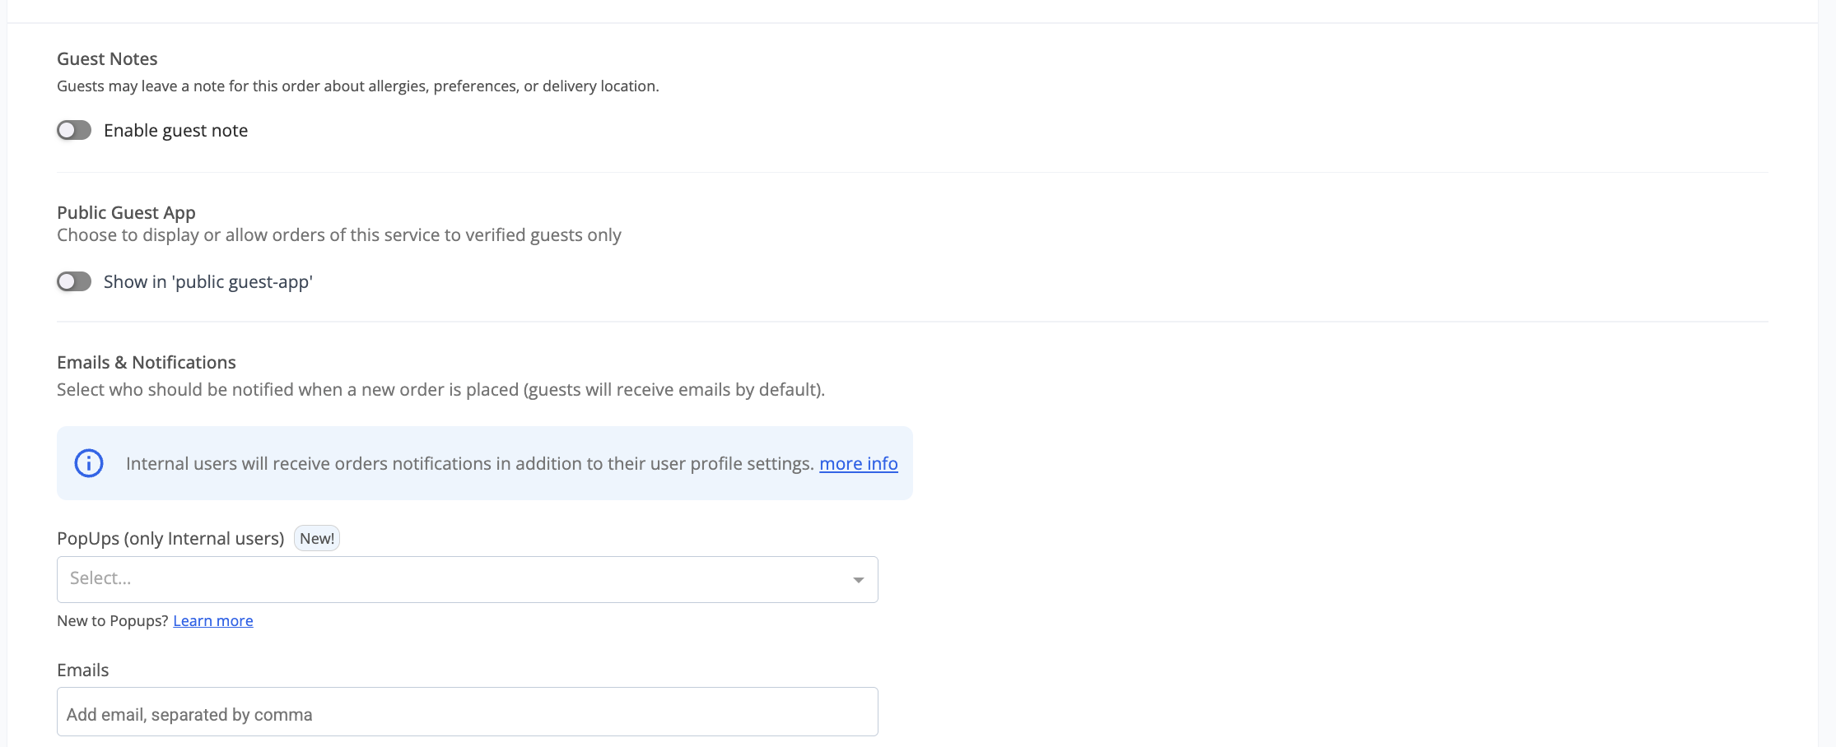This screenshot has width=1836, height=747.
Task: Click the toggle switch icon for guest notes
Action: pos(73,129)
